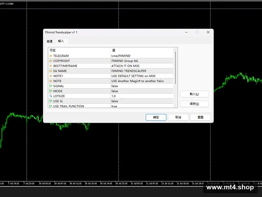Select the USE Another Magic# value
The height and width of the screenshot is (197, 262).
[142, 81]
